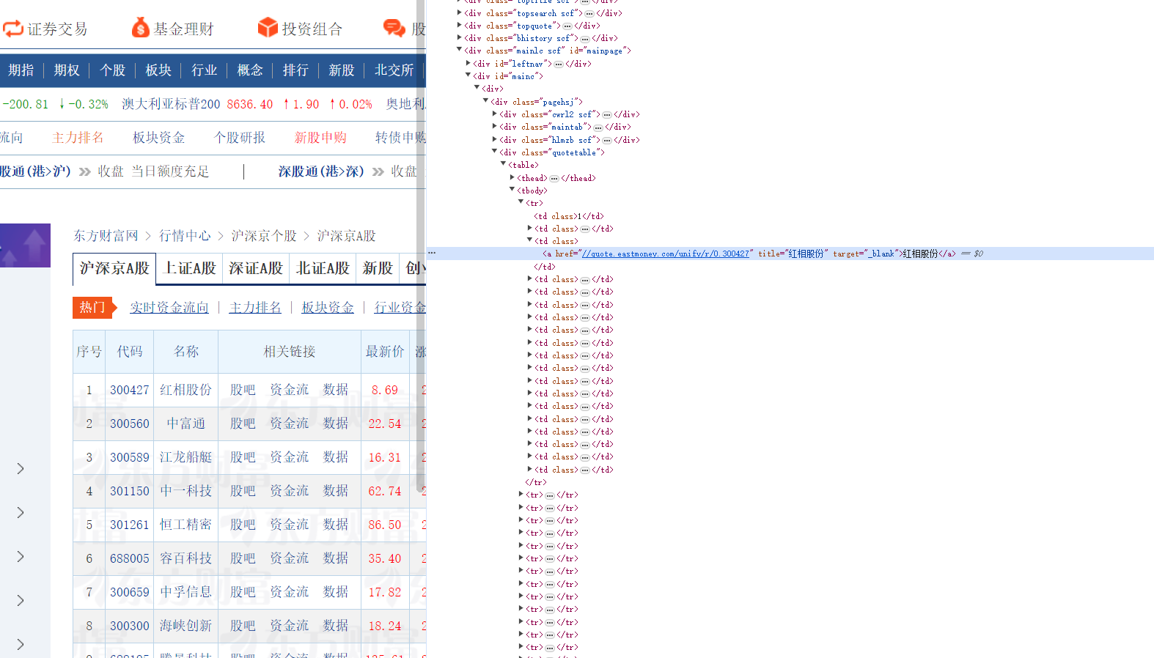Screen dimensions: 1154x658
Task: Collapse the pagehsj div node in DevTools
Action: 485,101
